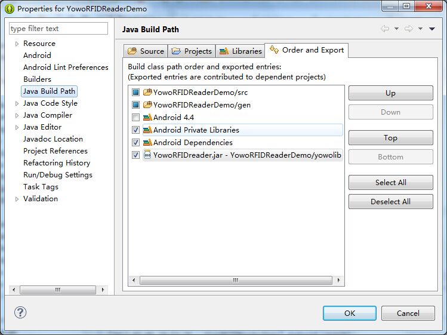Enable the Android 4.4 checkbox
Image resolution: width=447 pixels, height=335 pixels.
click(135, 117)
